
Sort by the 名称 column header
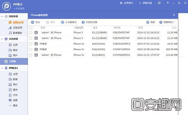43,28
